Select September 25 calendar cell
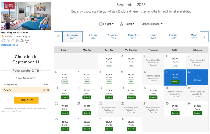 coord(175,109)
